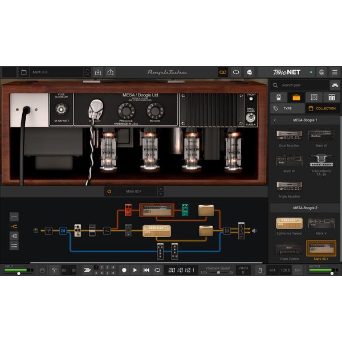The height and width of the screenshot is (342, 342).
Task: Click the globe icon beside ToneNET
Action: coord(321,72)
